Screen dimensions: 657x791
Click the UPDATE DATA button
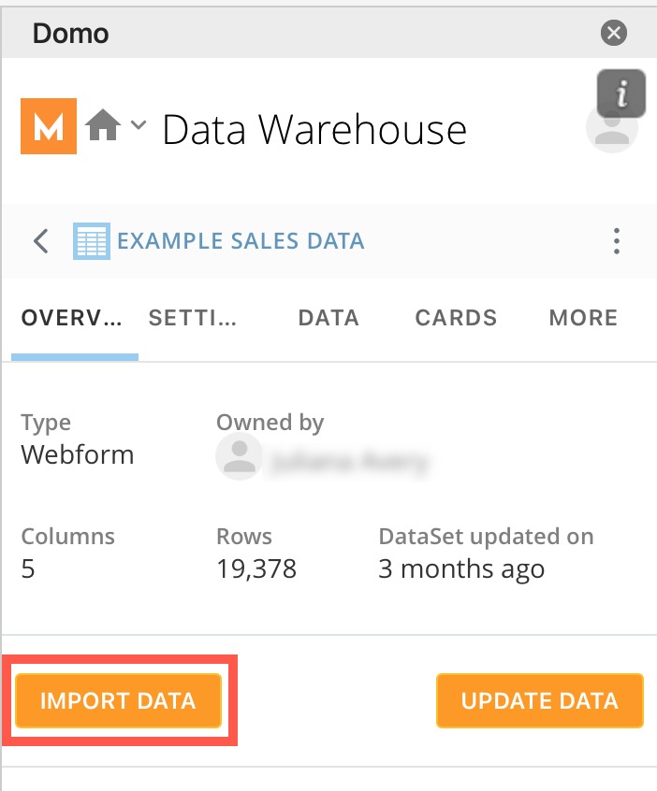click(539, 700)
